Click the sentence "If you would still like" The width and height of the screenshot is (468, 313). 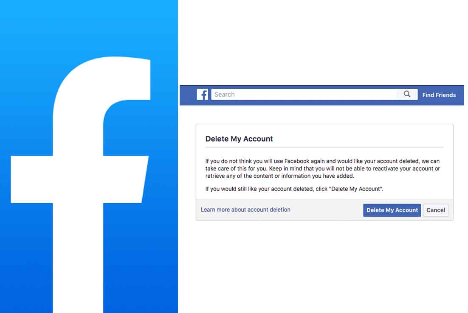[294, 189]
